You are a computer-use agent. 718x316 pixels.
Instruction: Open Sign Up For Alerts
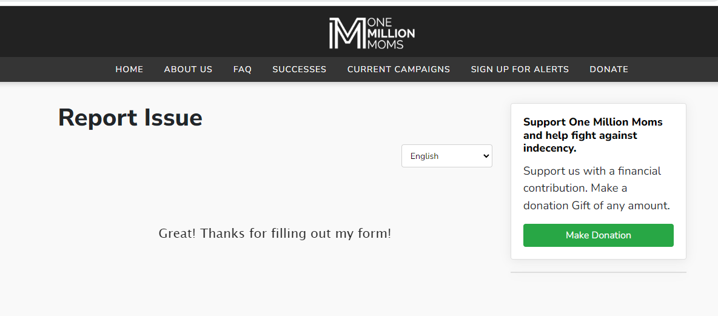(520, 69)
